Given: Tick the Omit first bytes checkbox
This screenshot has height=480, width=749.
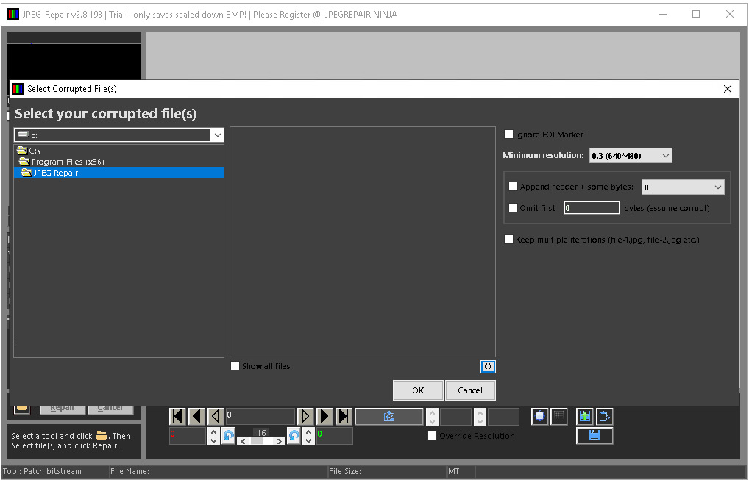Looking at the screenshot, I should click(513, 207).
